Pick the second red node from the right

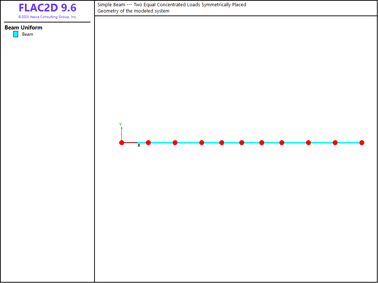[x=335, y=143]
